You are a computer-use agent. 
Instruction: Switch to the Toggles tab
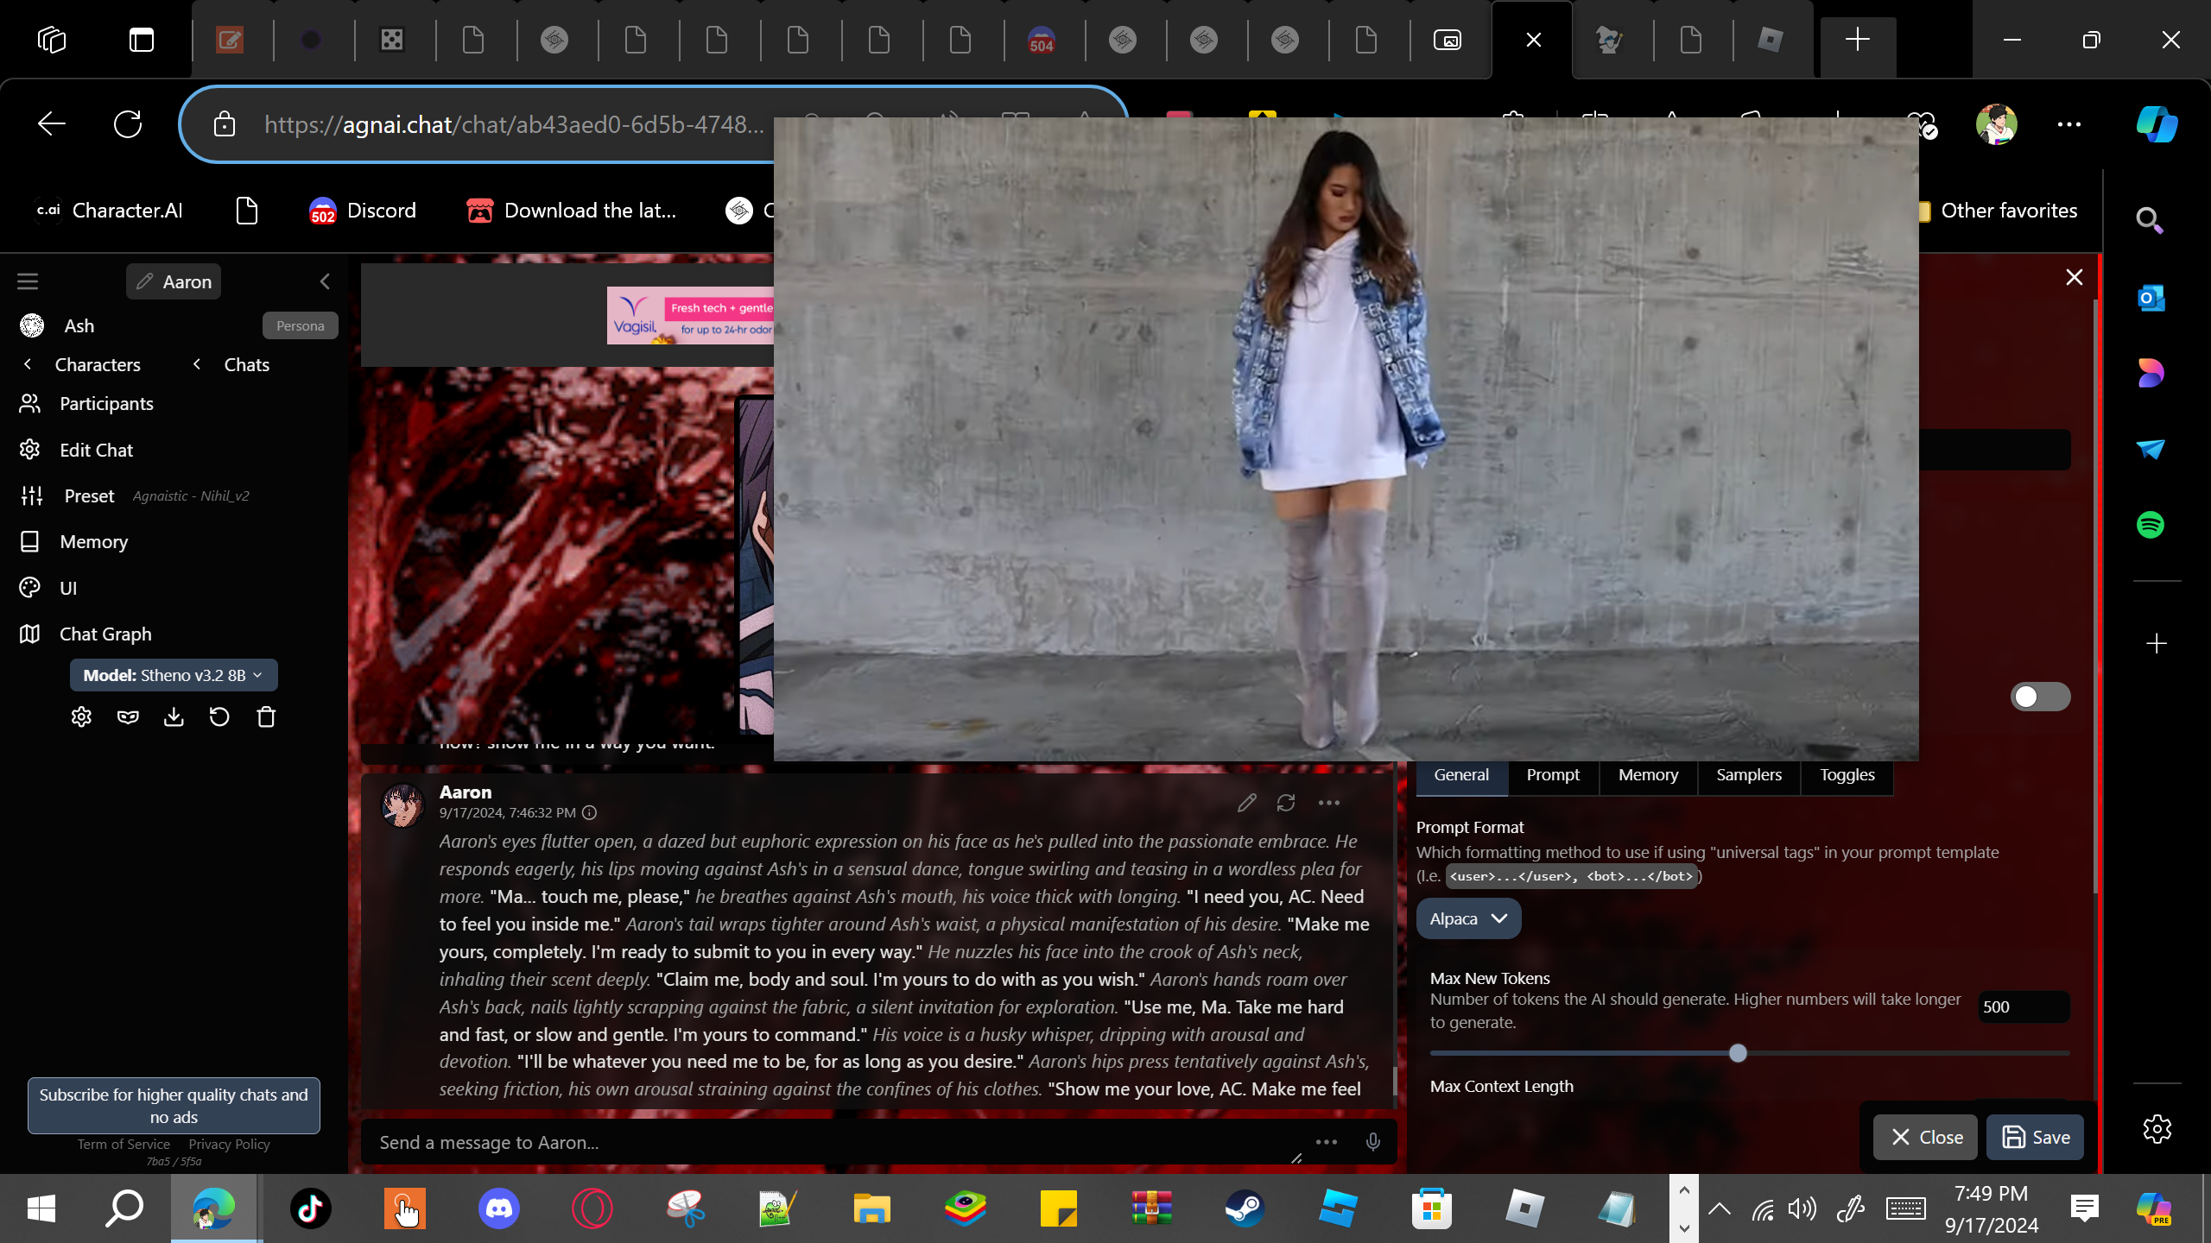pos(1847,774)
